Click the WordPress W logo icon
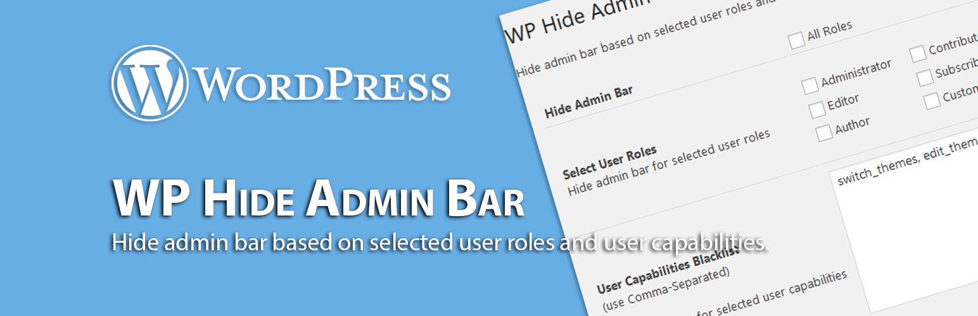 150,82
